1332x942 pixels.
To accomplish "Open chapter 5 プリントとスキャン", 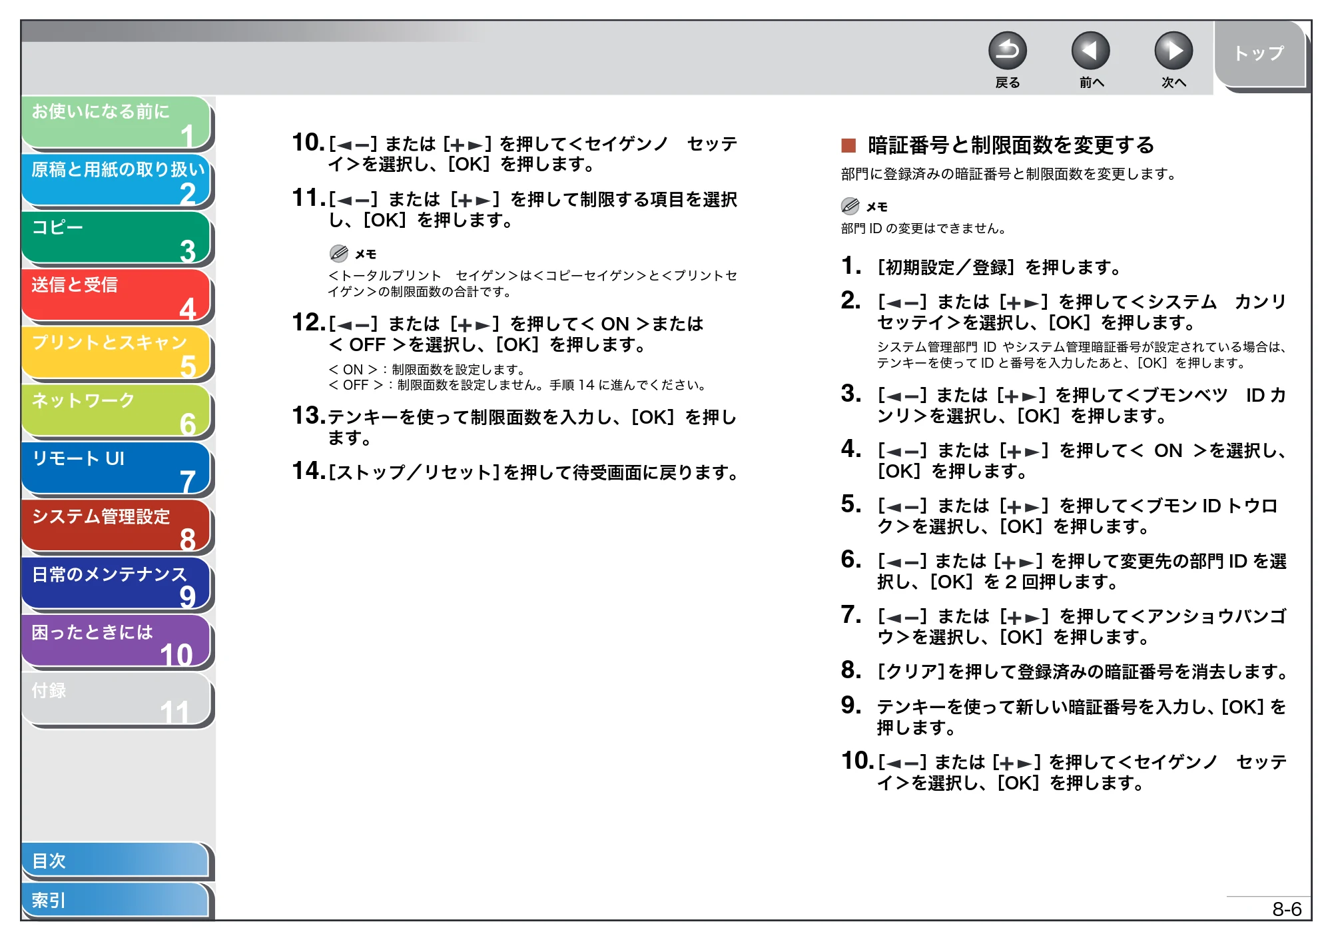I will pyautogui.click(x=117, y=354).
